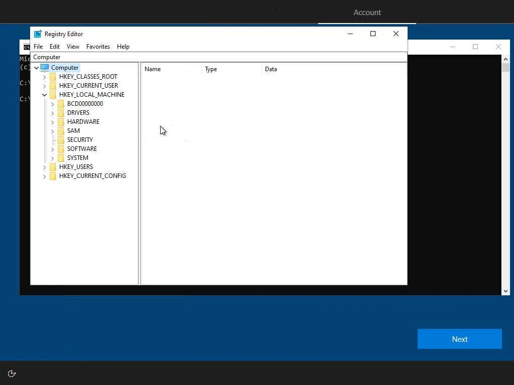This screenshot has height=385, width=514.
Task: Click the Name column header
Action: (x=171, y=69)
